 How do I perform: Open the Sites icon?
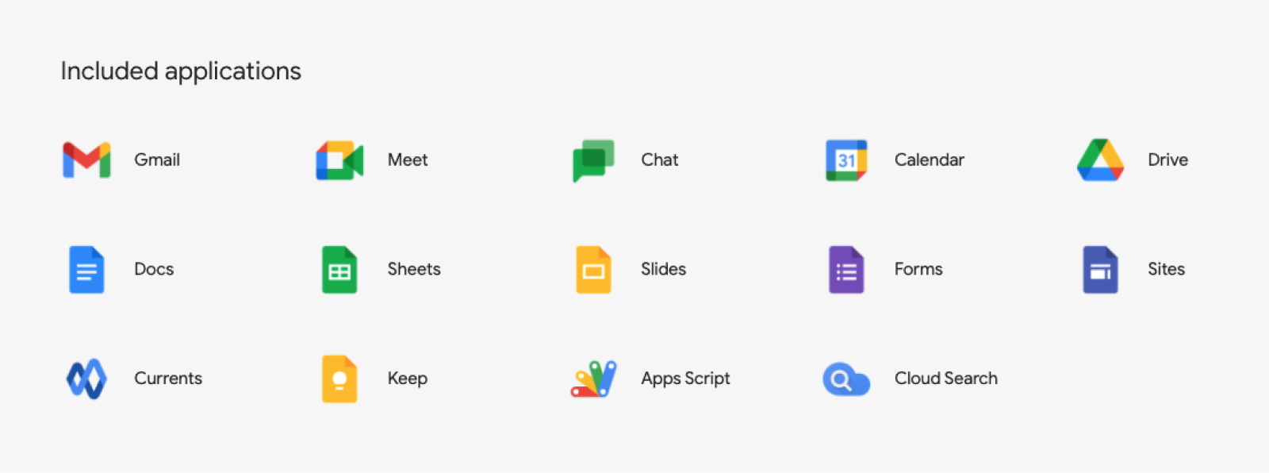click(x=1100, y=270)
